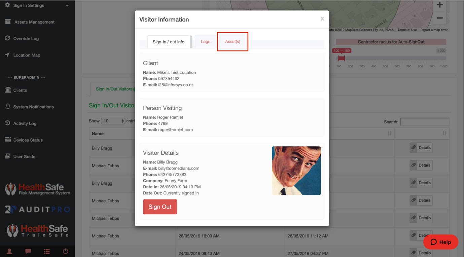Click the Location Map arrow icon
This screenshot has width=464, height=257.
(x=7, y=55)
